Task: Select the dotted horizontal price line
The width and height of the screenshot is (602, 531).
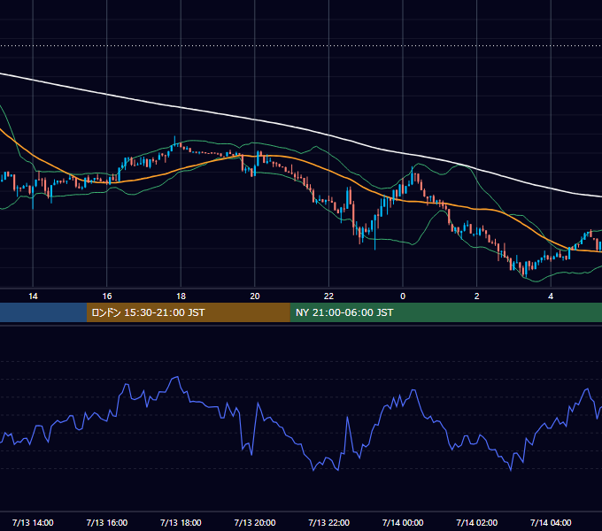Action: 301,46
